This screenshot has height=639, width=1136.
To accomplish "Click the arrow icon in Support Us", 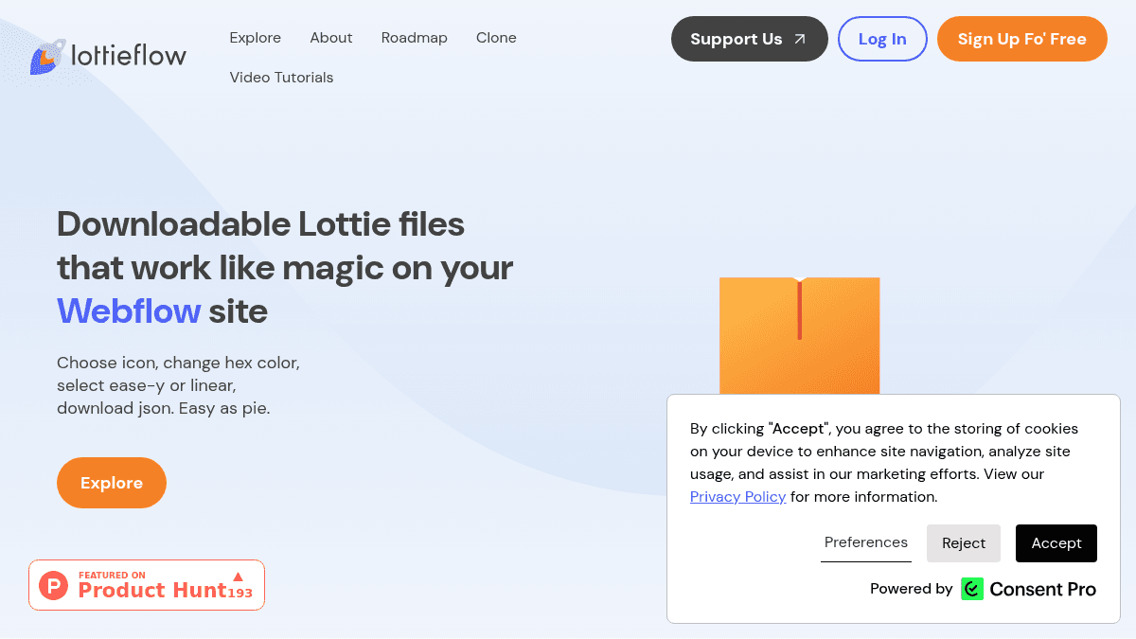I will pyautogui.click(x=800, y=39).
